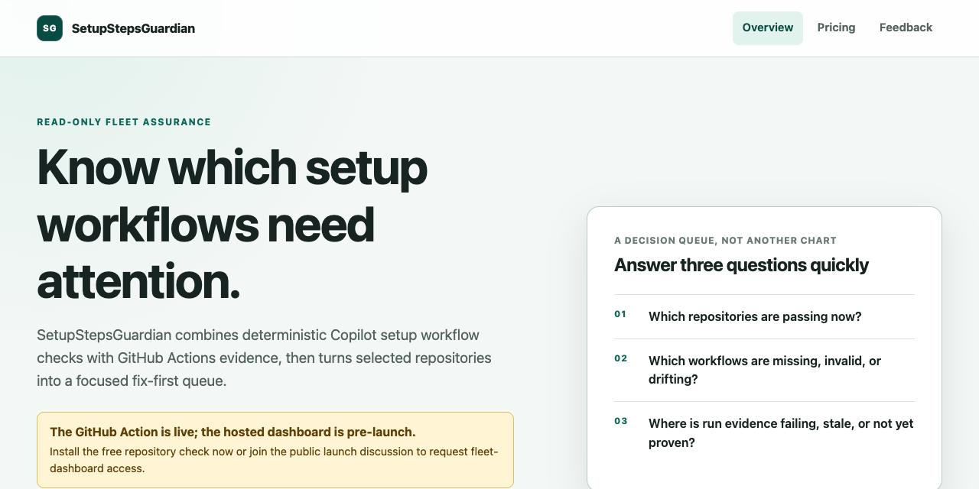This screenshot has height=489, width=979.
Task: Open the Pricing page
Action: (x=836, y=28)
